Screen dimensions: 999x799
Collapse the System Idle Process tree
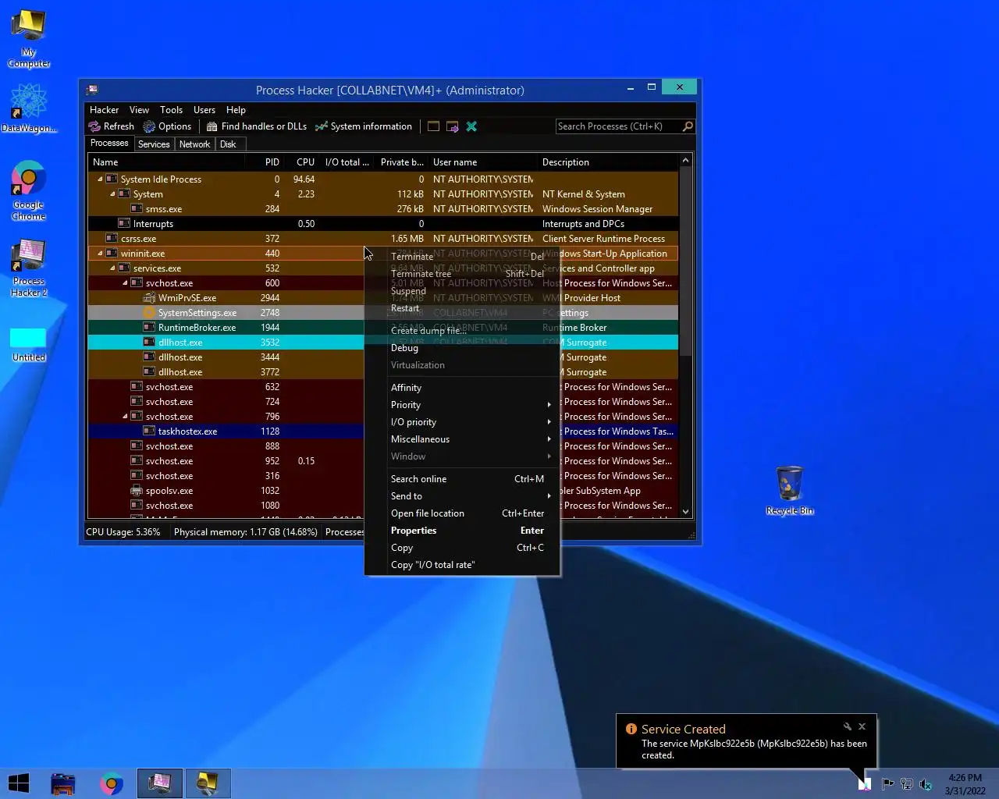pos(100,179)
